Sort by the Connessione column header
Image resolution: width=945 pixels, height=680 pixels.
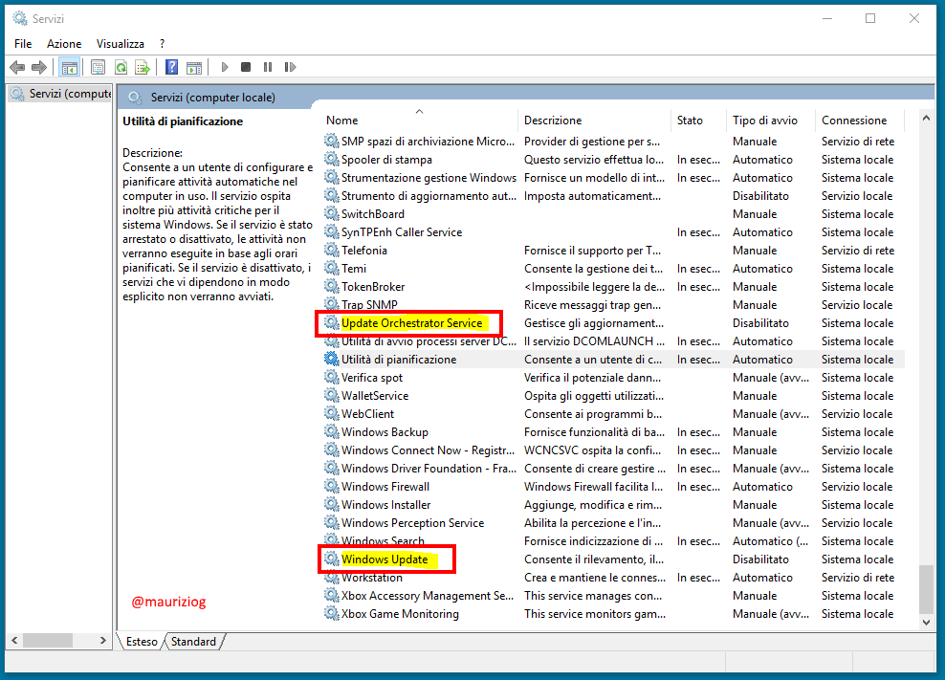point(860,120)
